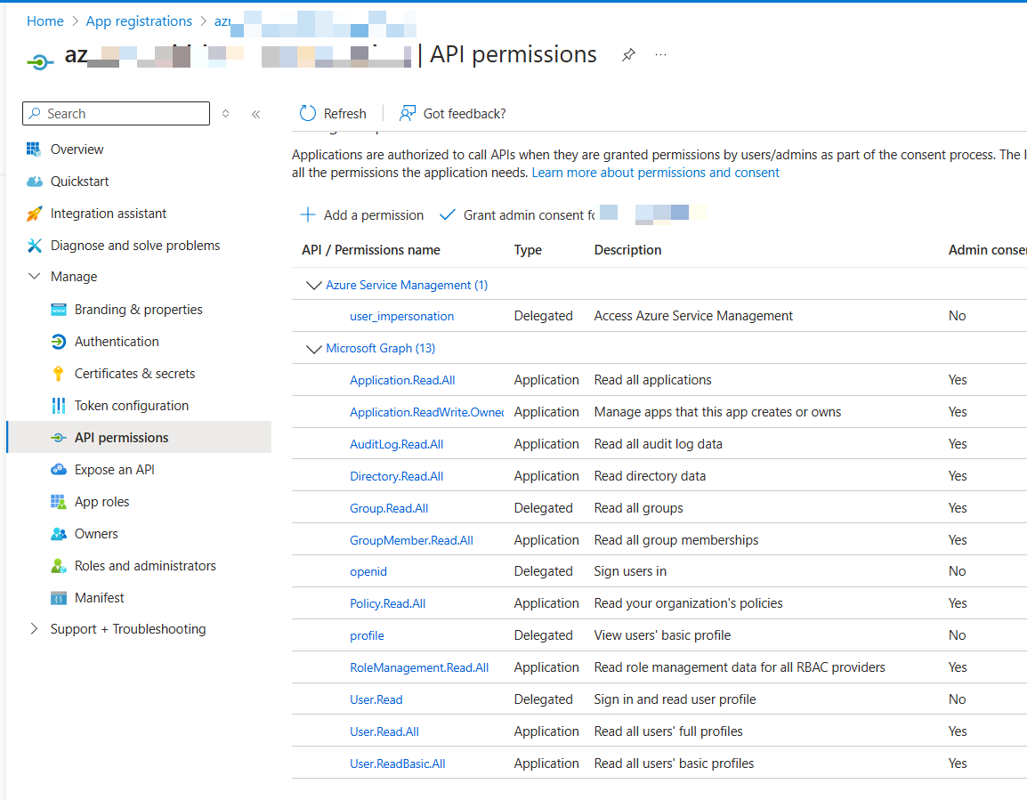Click the Diagnose and solve problems wrench icon
Viewport: 1027px width, 800px height.
click(x=34, y=246)
